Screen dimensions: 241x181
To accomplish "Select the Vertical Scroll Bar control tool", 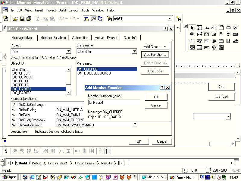I will point(221,34).
